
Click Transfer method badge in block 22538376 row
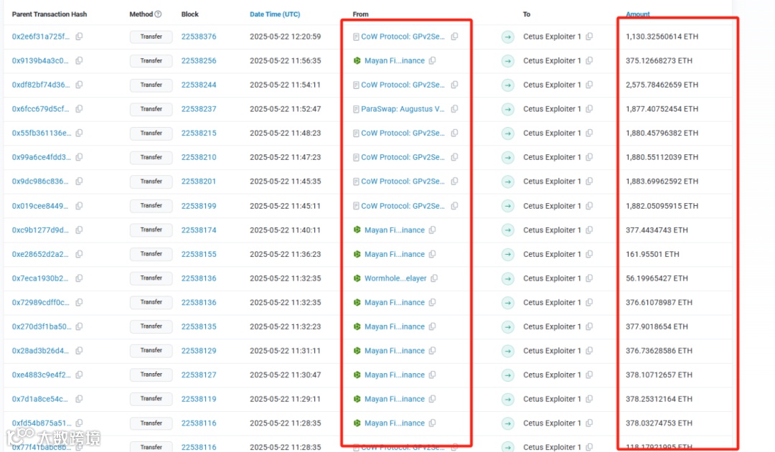tap(151, 37)
